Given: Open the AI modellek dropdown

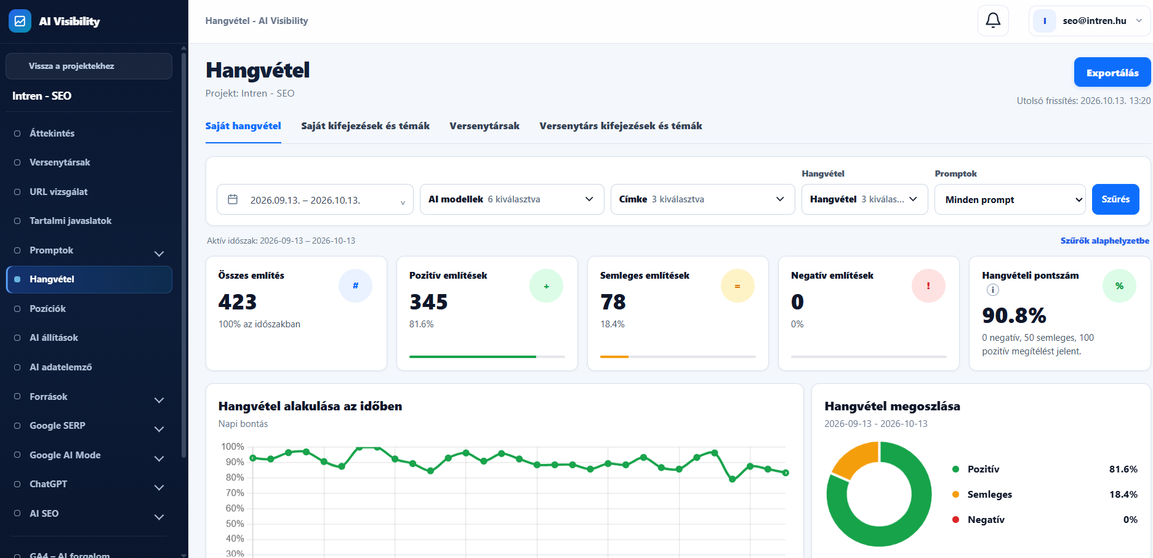Looking at the screenshot, I should [x=512, y=199].
